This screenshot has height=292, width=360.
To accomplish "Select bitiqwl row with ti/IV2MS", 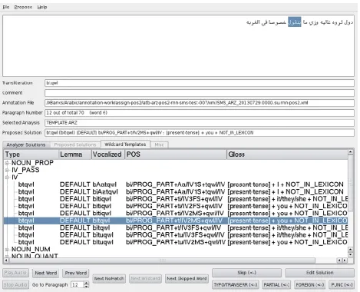I will (x=176, y=213).
